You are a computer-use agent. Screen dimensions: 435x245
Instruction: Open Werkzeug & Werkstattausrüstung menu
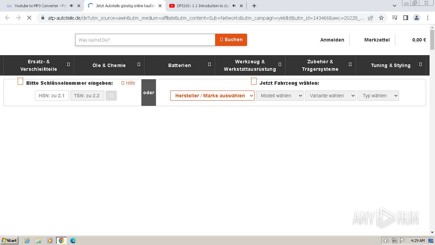tap(250, 65)
